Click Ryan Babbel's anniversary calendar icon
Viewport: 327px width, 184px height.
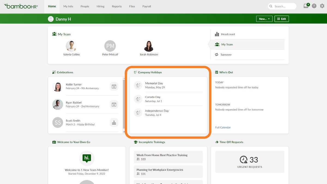[114, 104]
